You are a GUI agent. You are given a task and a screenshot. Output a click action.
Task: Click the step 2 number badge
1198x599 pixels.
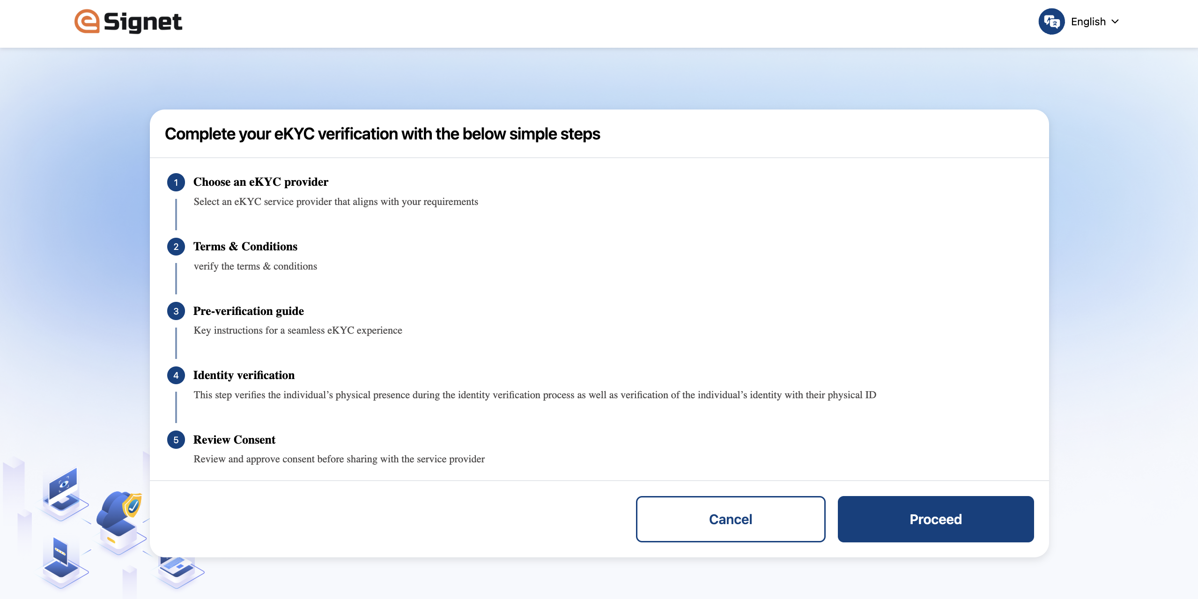176,247
